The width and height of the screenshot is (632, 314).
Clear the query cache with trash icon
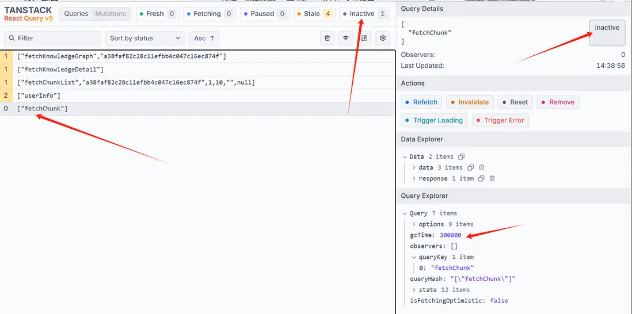point(327,38)
